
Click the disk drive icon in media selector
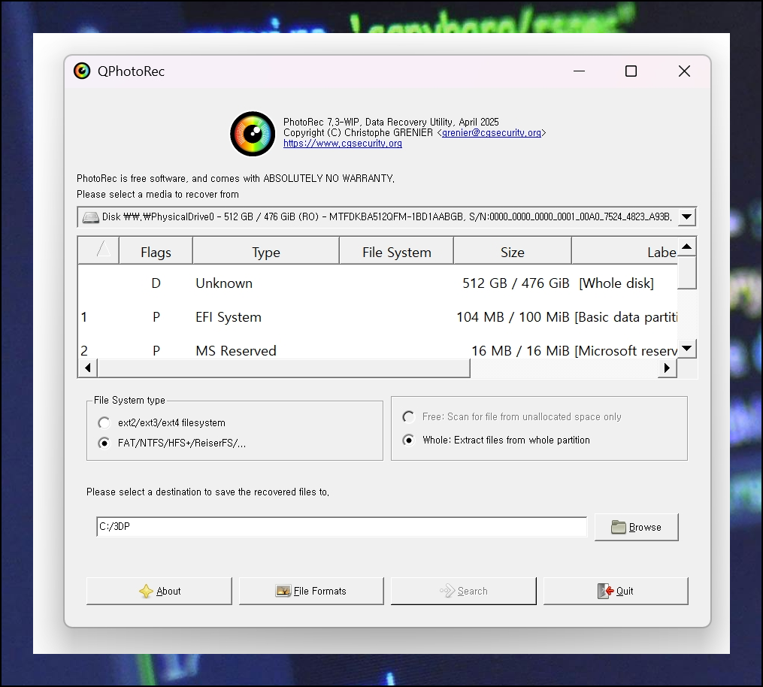coord(90,217)
